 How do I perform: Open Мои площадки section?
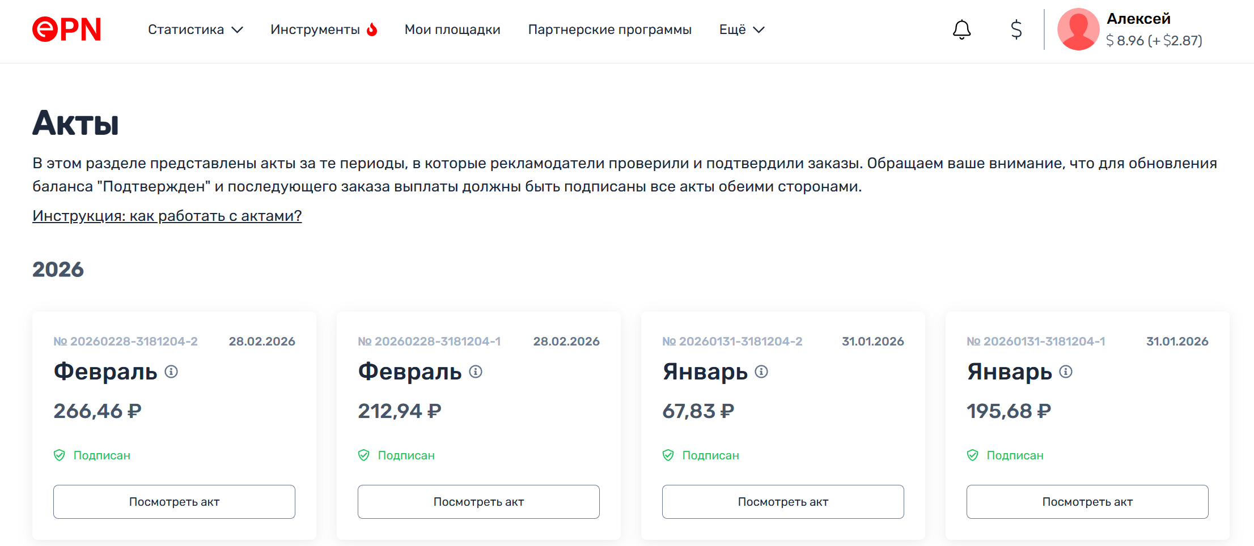click(452, 29)
